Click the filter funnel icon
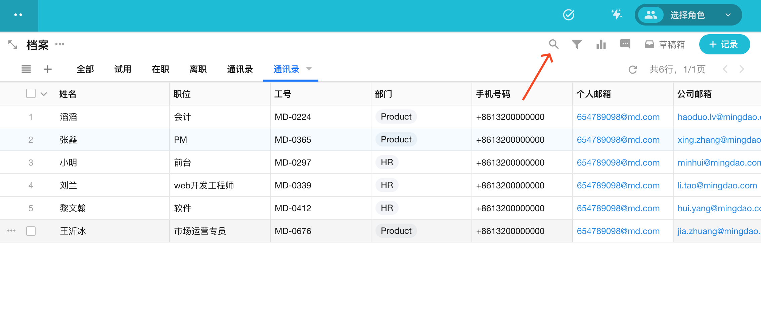The image size is (761, 315). pos(577,44)
